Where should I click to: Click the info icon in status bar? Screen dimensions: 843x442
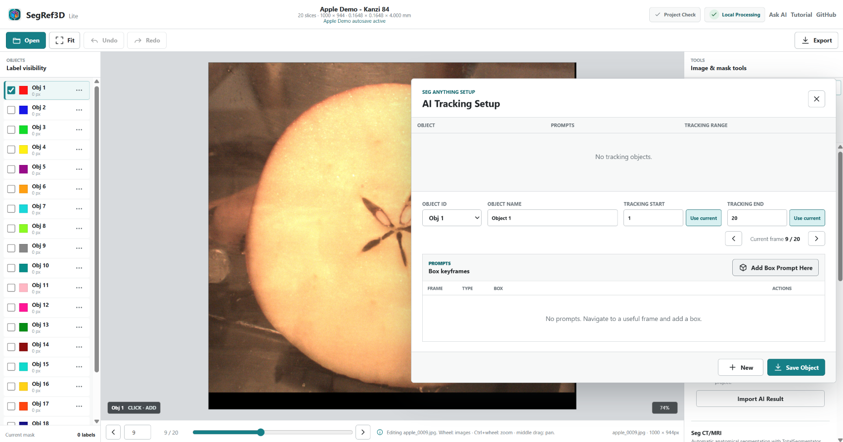coord(380,433)
